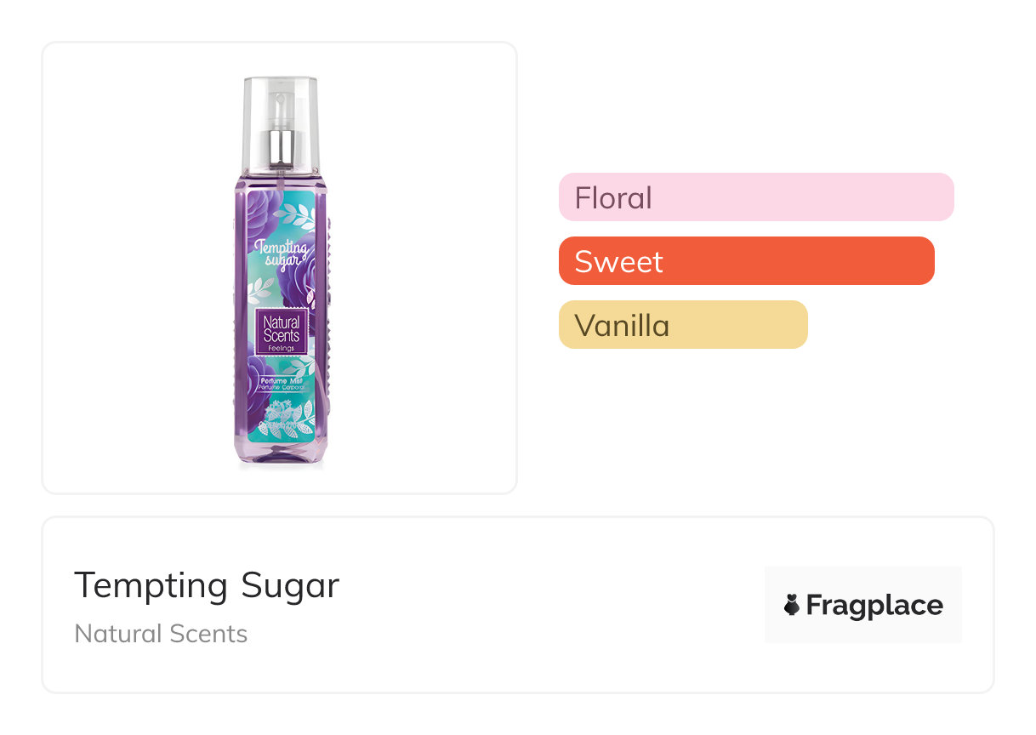Open the Natural Scents brand link
Viewport: 1036px width, 735px height.
click(x=161, y=634)
